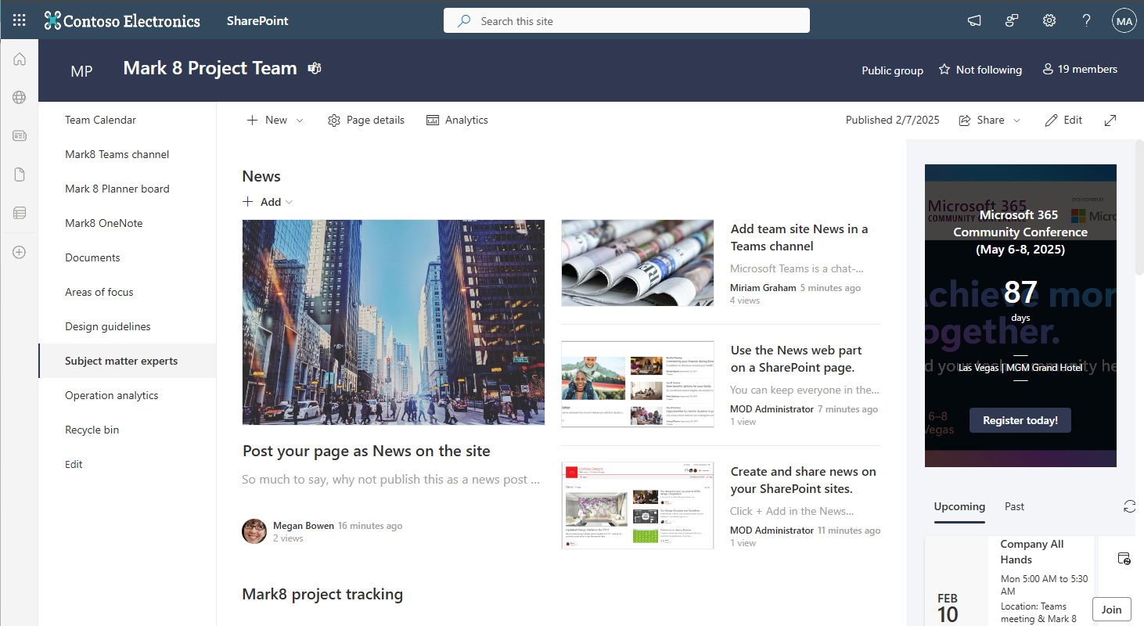The image size is (1144, 626).
Task: Toggle Not following for this site
Action: [980, 69]
